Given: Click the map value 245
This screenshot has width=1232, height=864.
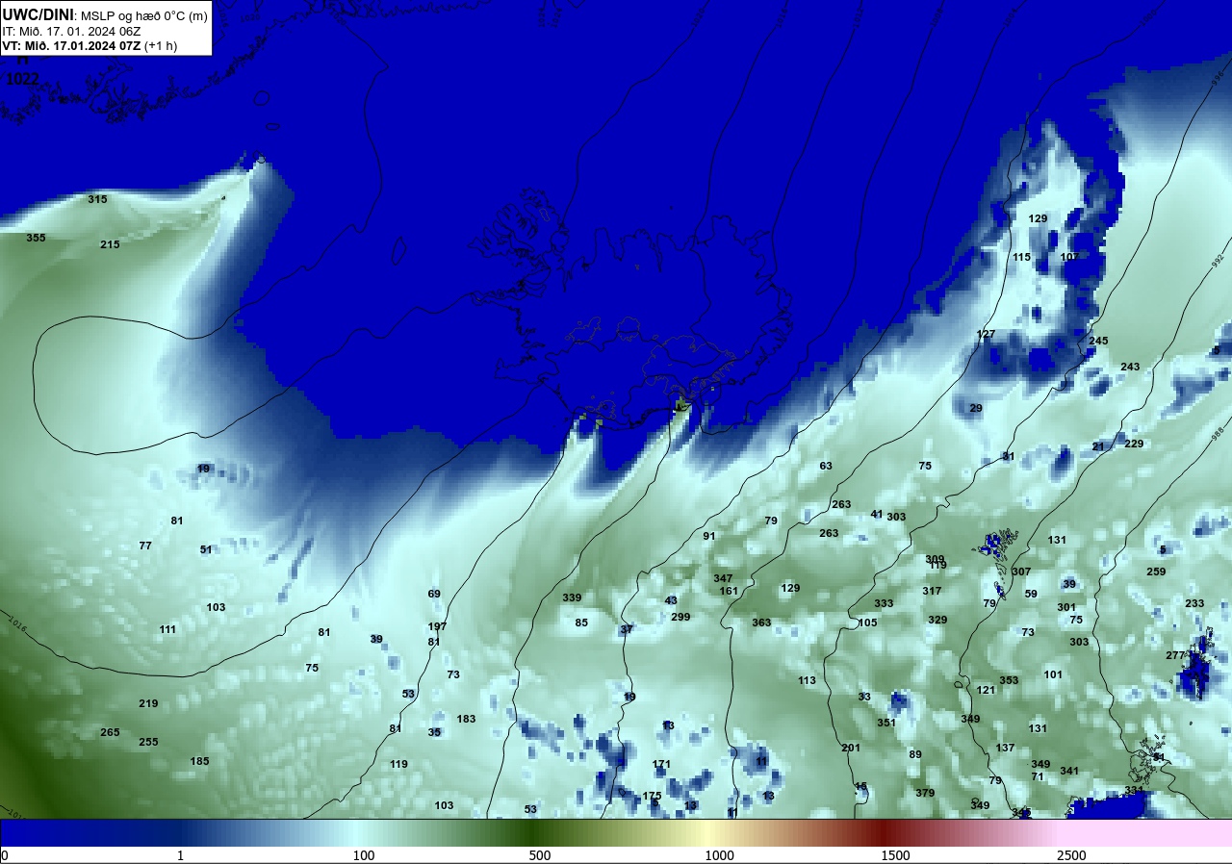Looking at the screenshot, I should [x=1098, y=341].
